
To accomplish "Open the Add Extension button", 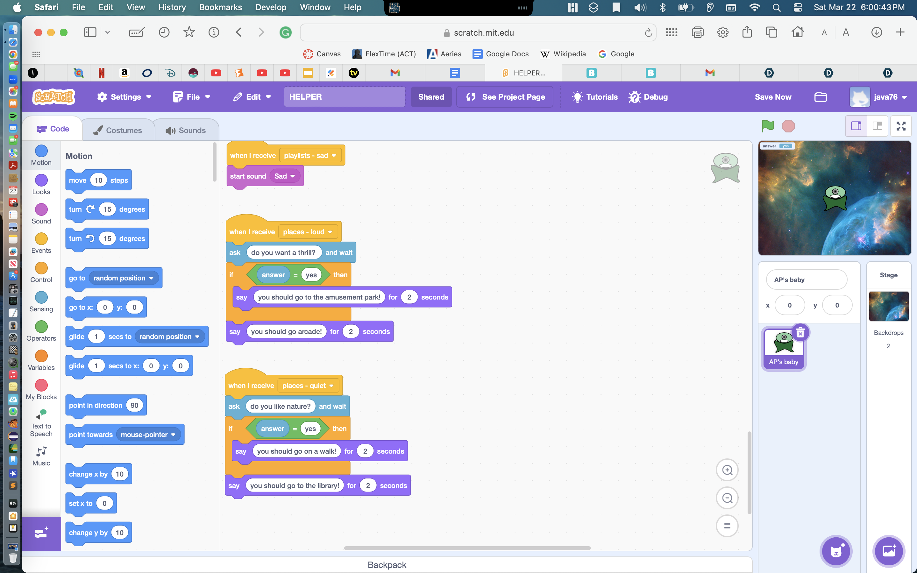I will (41, 533).
